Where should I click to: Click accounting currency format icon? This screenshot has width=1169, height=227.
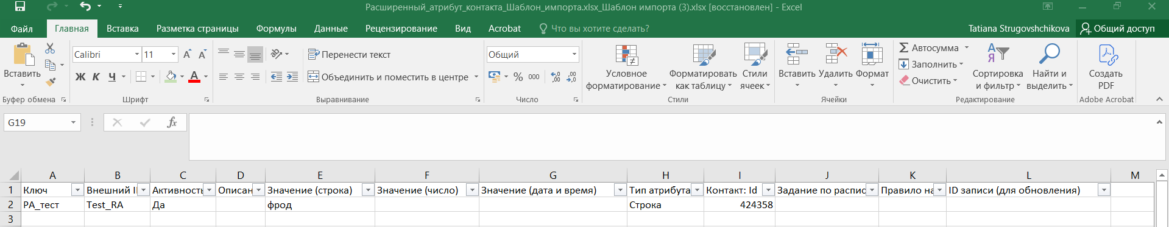(494, 77)
